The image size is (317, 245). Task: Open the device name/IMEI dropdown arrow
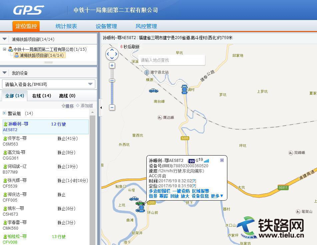pos(90,84)
